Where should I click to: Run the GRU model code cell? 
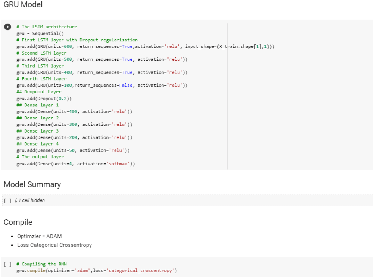pyautogui.click(x=7, y=27)
